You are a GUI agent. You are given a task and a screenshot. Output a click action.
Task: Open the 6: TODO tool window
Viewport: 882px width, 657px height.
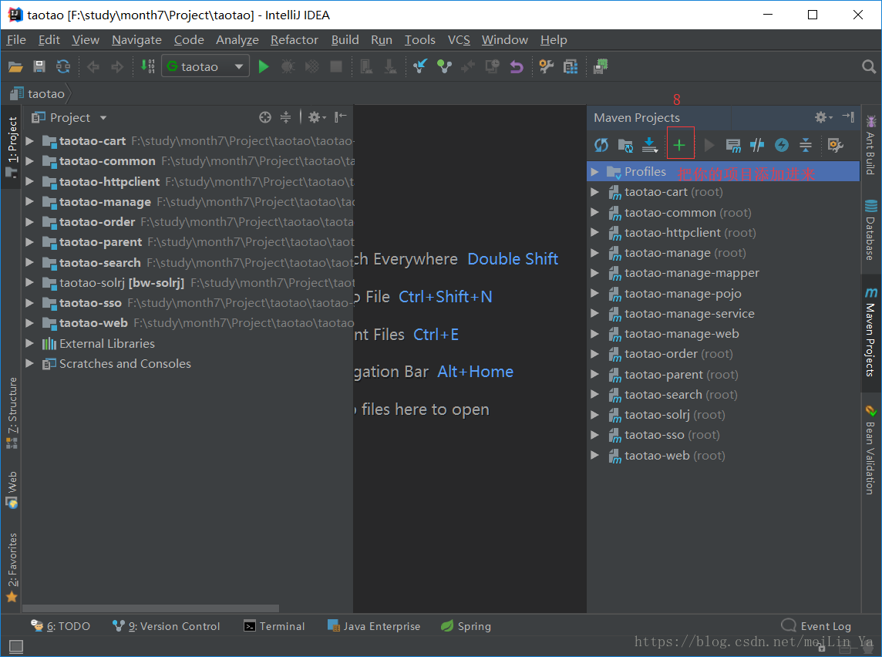[60, 626]
